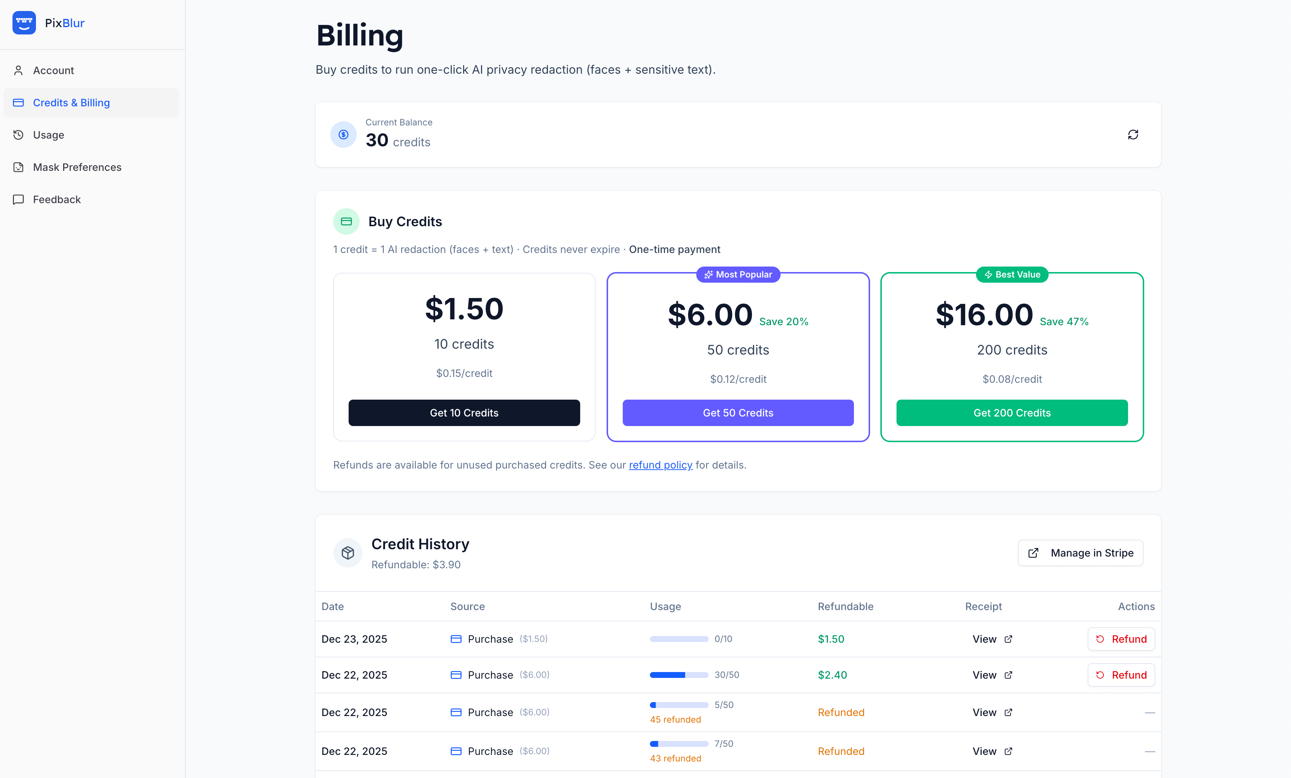Click the Credit History package icon
Image resolution: width=1291 pixels, height=778 pixels.
[x=348, y=553]
